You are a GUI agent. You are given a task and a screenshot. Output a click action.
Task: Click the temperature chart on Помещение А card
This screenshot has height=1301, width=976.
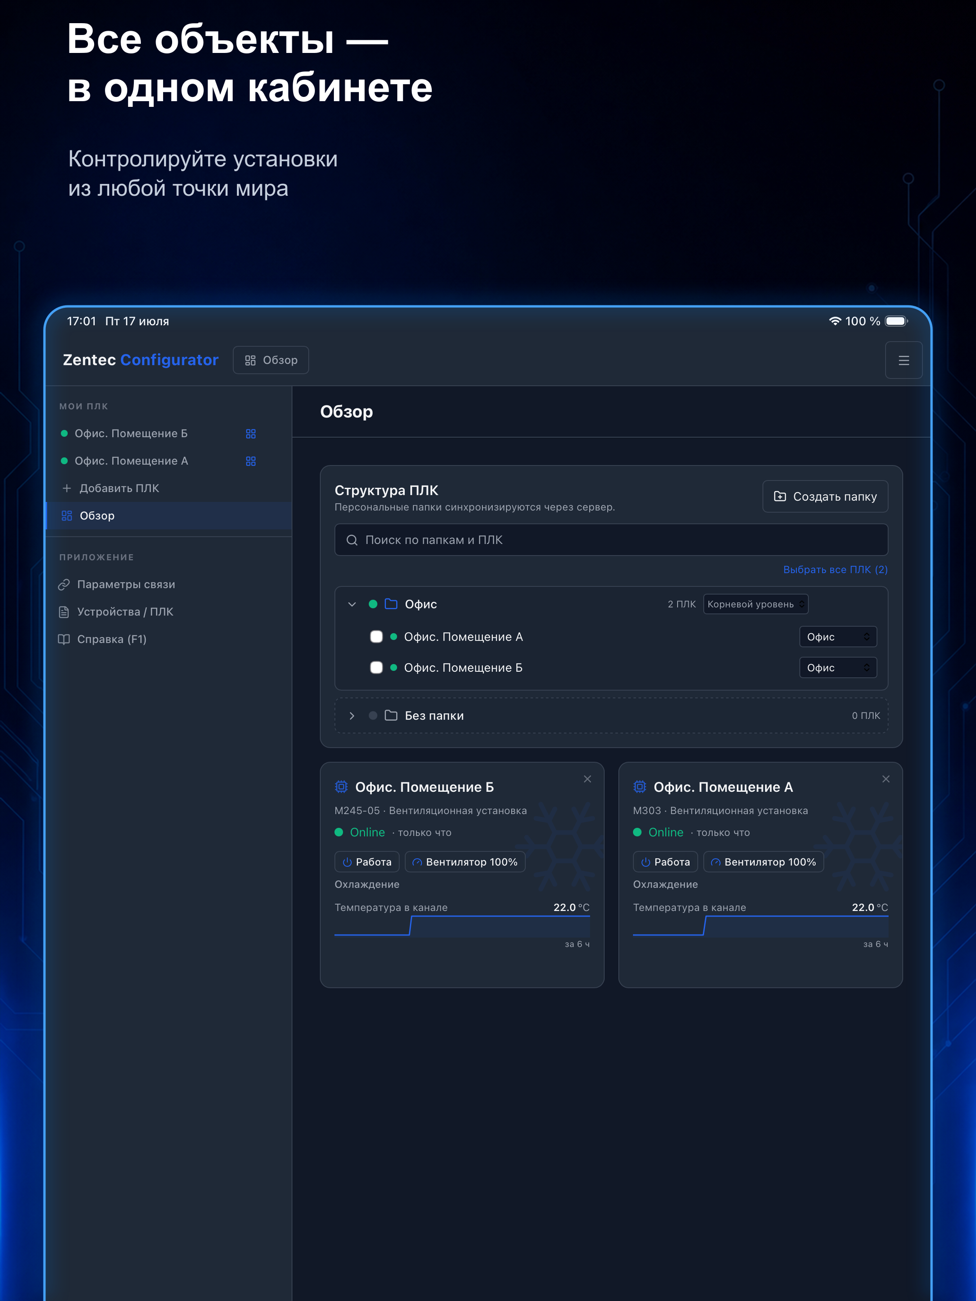click(760, 926)
